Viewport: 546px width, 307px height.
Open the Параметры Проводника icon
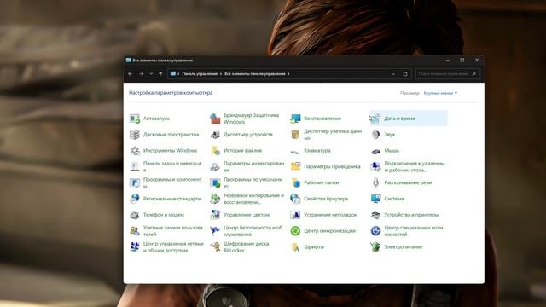pos(295,167)
